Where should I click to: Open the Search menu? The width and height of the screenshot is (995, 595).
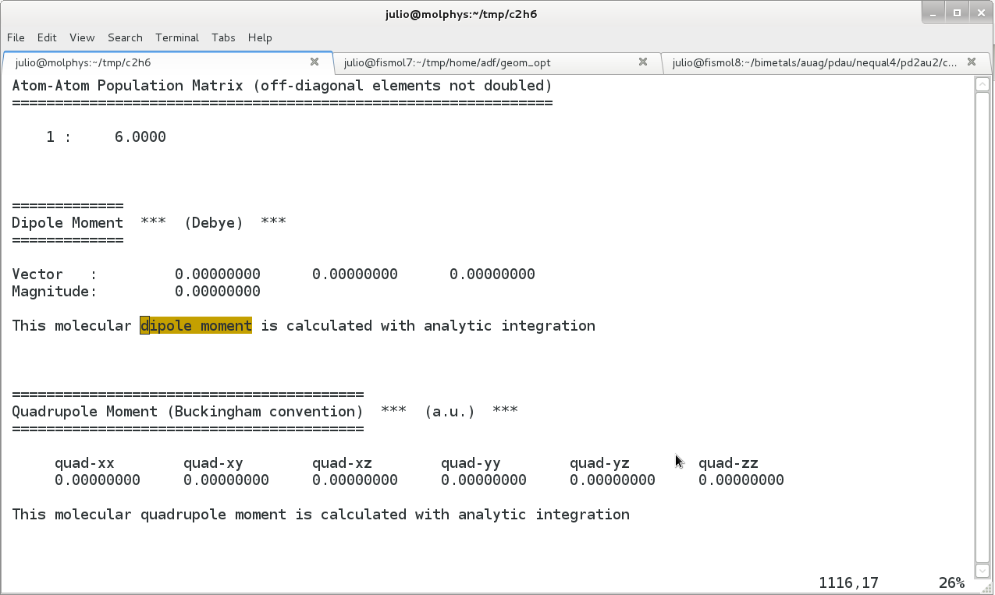click(125, 37)
